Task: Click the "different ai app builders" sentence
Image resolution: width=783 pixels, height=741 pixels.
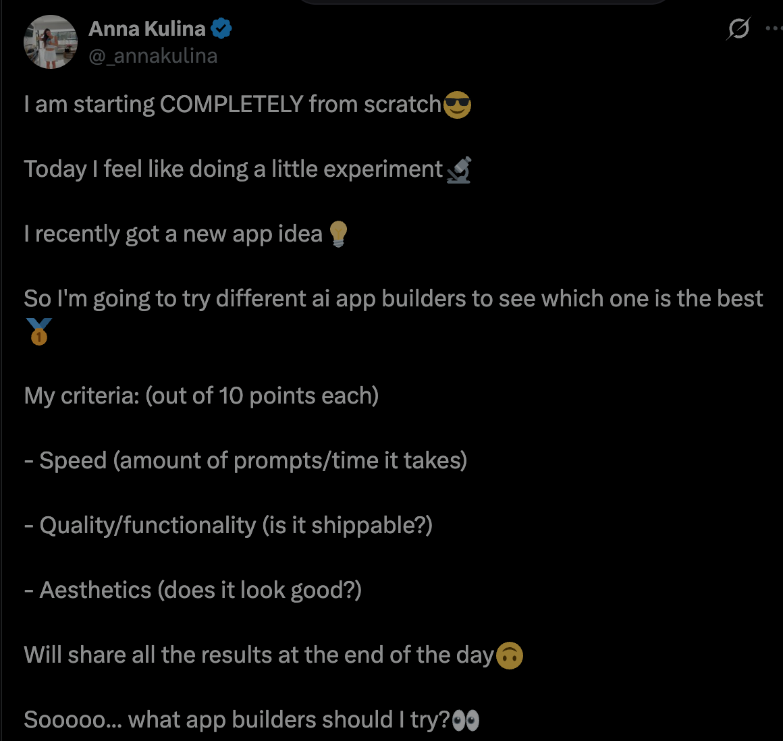Action: pos(393,299)
